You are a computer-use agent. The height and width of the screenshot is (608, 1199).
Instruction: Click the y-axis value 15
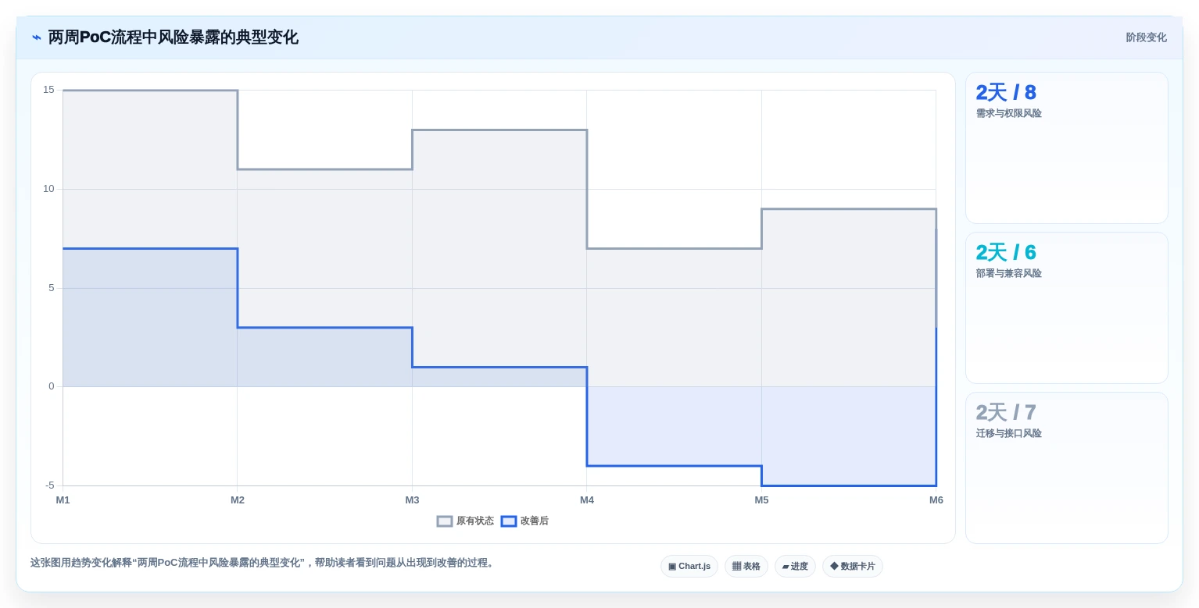pos(48,90)
